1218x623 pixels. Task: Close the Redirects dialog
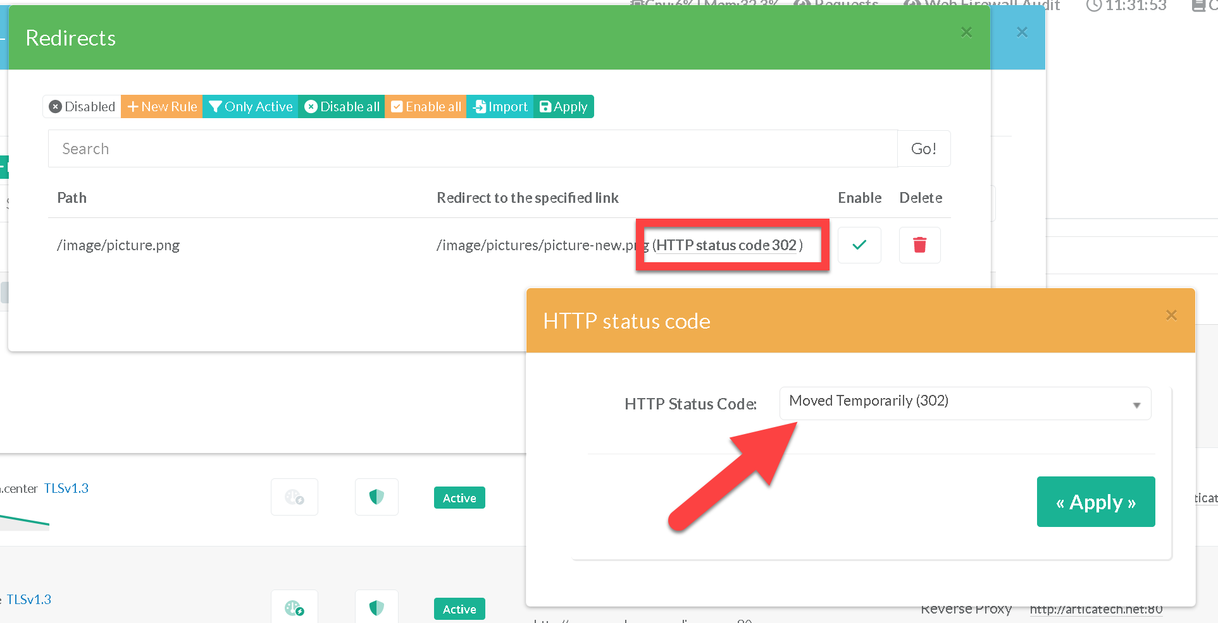tap(966, 32)
